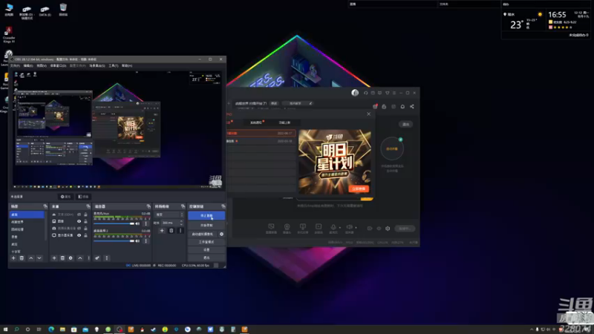Toggle visibility of the Text (GDI+) source
The height and width of the screenshot is (334, 594).
point(79,215)
